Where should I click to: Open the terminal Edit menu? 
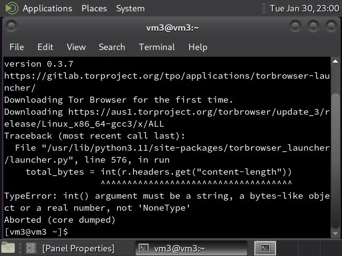(x=45, y=47)
